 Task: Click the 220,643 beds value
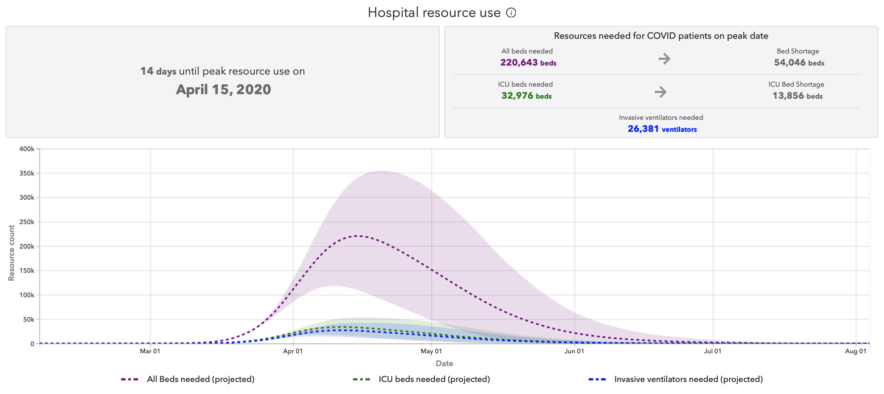click(x=528, y=63)
